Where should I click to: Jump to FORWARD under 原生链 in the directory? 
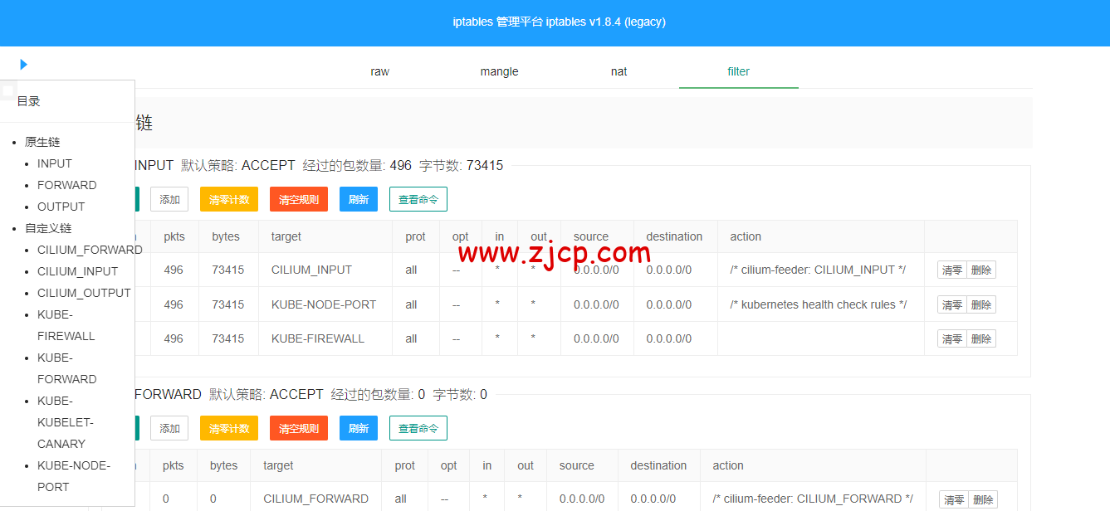pyautogui.click(x=67, y=185)
